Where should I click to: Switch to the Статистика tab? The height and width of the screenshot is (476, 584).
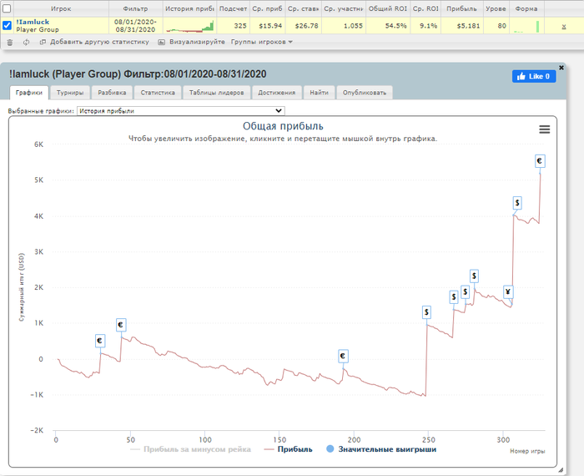pos(158,93)
